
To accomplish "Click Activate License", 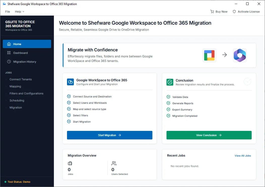I will click(246, 12).
